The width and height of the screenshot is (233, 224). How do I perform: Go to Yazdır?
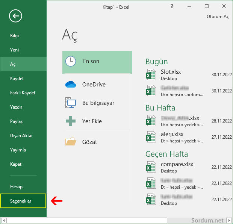click(23, 107)
